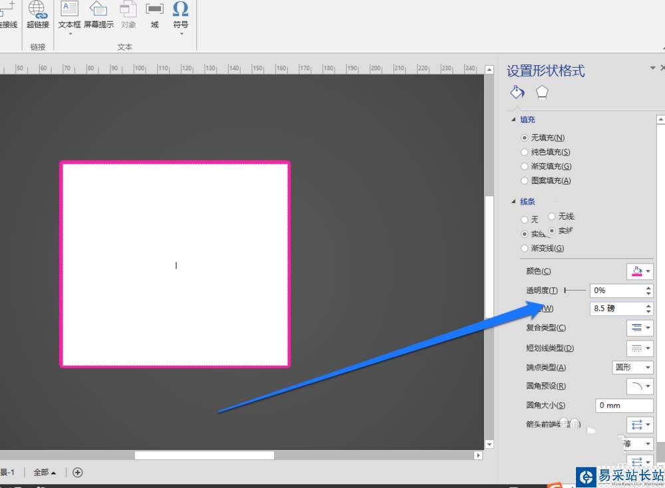This screenshot has height=488, width=665.
Task: Click the add page plus icon
Action: 78,473
